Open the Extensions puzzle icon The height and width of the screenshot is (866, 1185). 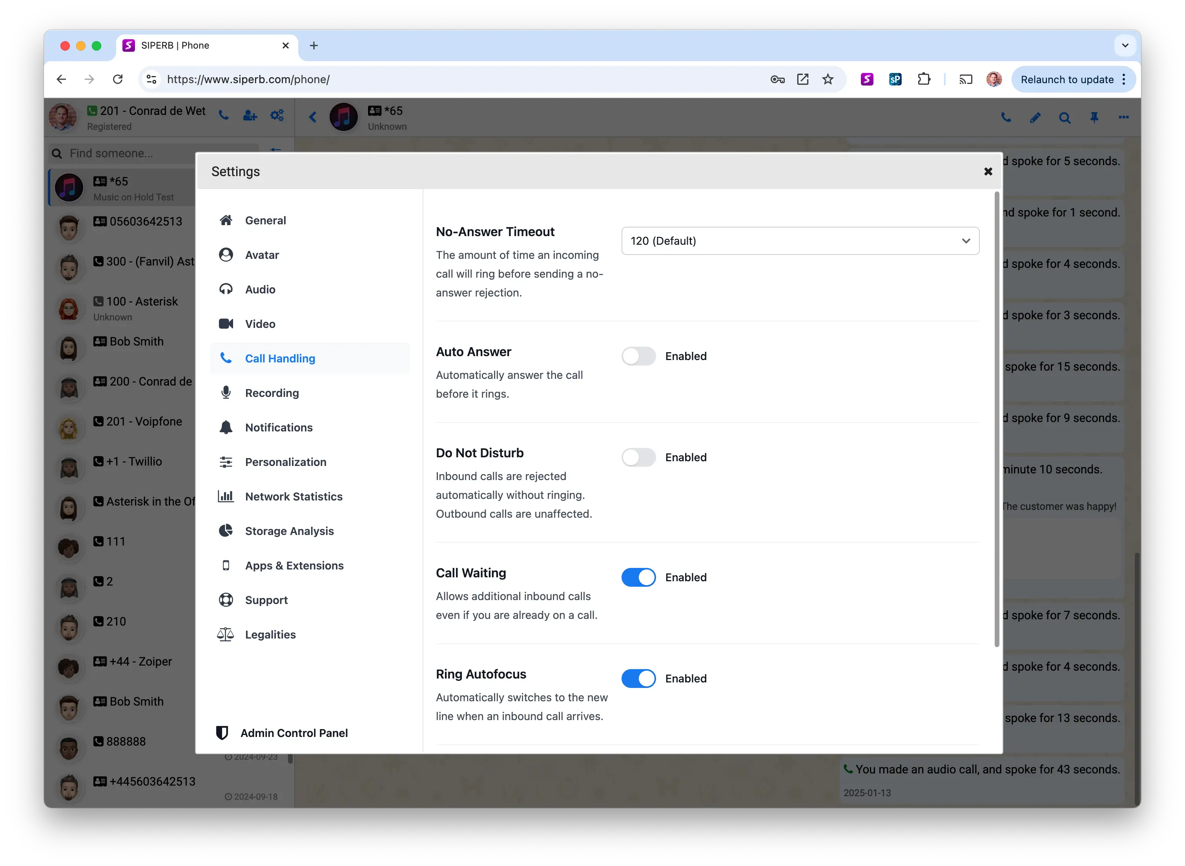tap(924, 79)
